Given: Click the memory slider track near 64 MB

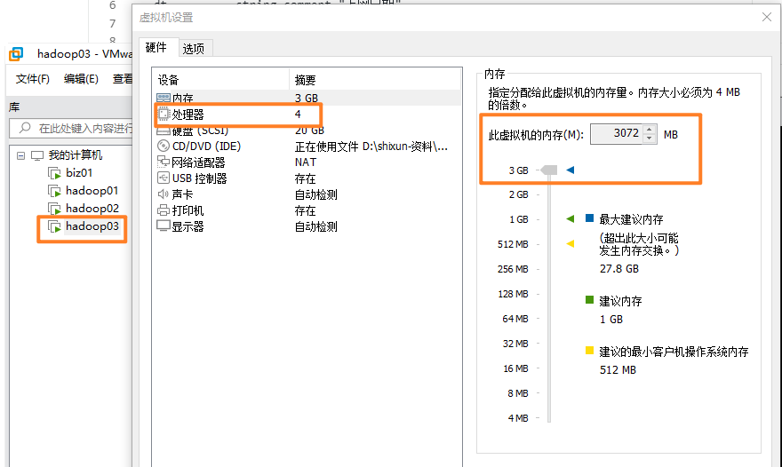Looking at the screenshot, I should pos(549,319).
